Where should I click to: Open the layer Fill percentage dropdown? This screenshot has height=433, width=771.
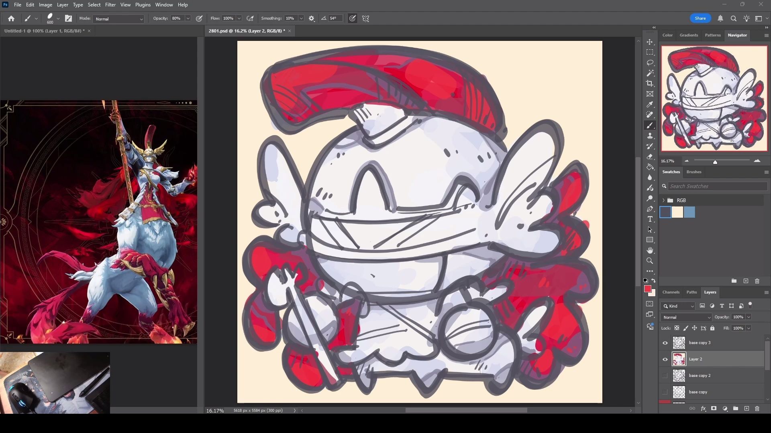[749, 328]
